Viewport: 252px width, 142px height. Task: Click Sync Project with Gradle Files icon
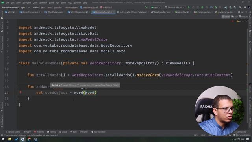pos(226,7)
